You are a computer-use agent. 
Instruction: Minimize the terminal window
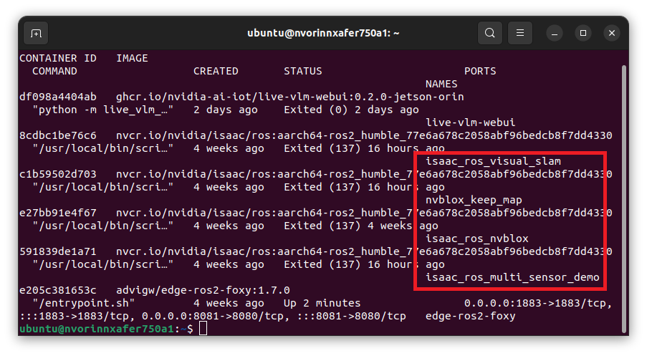[x=555, y=33]
